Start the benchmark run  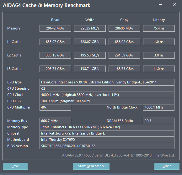[91, 166]
